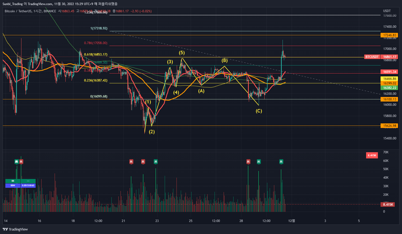The width and height of the screenshot is (402, 234).
Task: Click date 18 on the time axis
Action: coord(73,221)
